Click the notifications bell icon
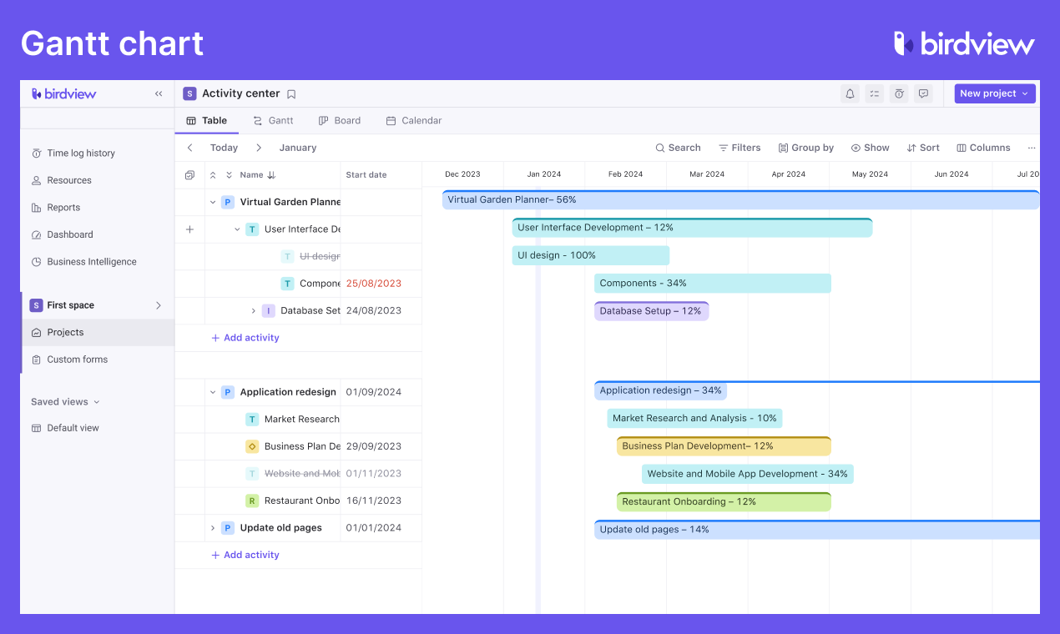1060x634 pixels. click(850, 94)
